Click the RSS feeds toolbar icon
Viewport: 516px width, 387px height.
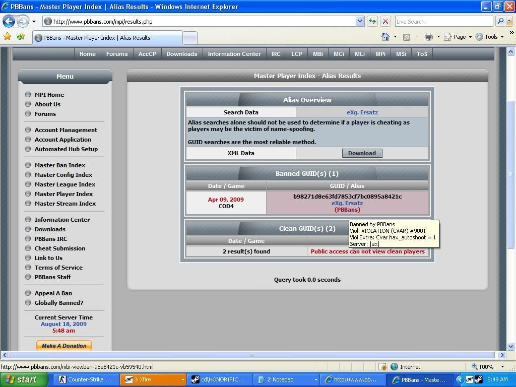point(407,37)
